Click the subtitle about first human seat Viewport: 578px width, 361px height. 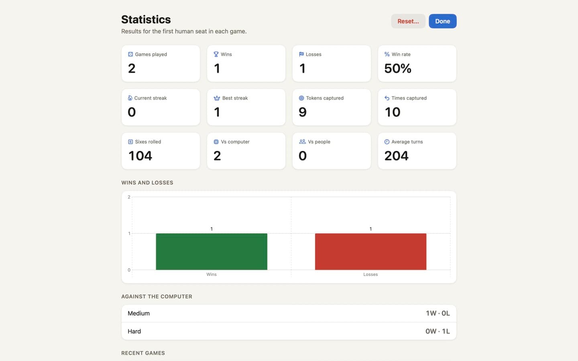[184, 31]
